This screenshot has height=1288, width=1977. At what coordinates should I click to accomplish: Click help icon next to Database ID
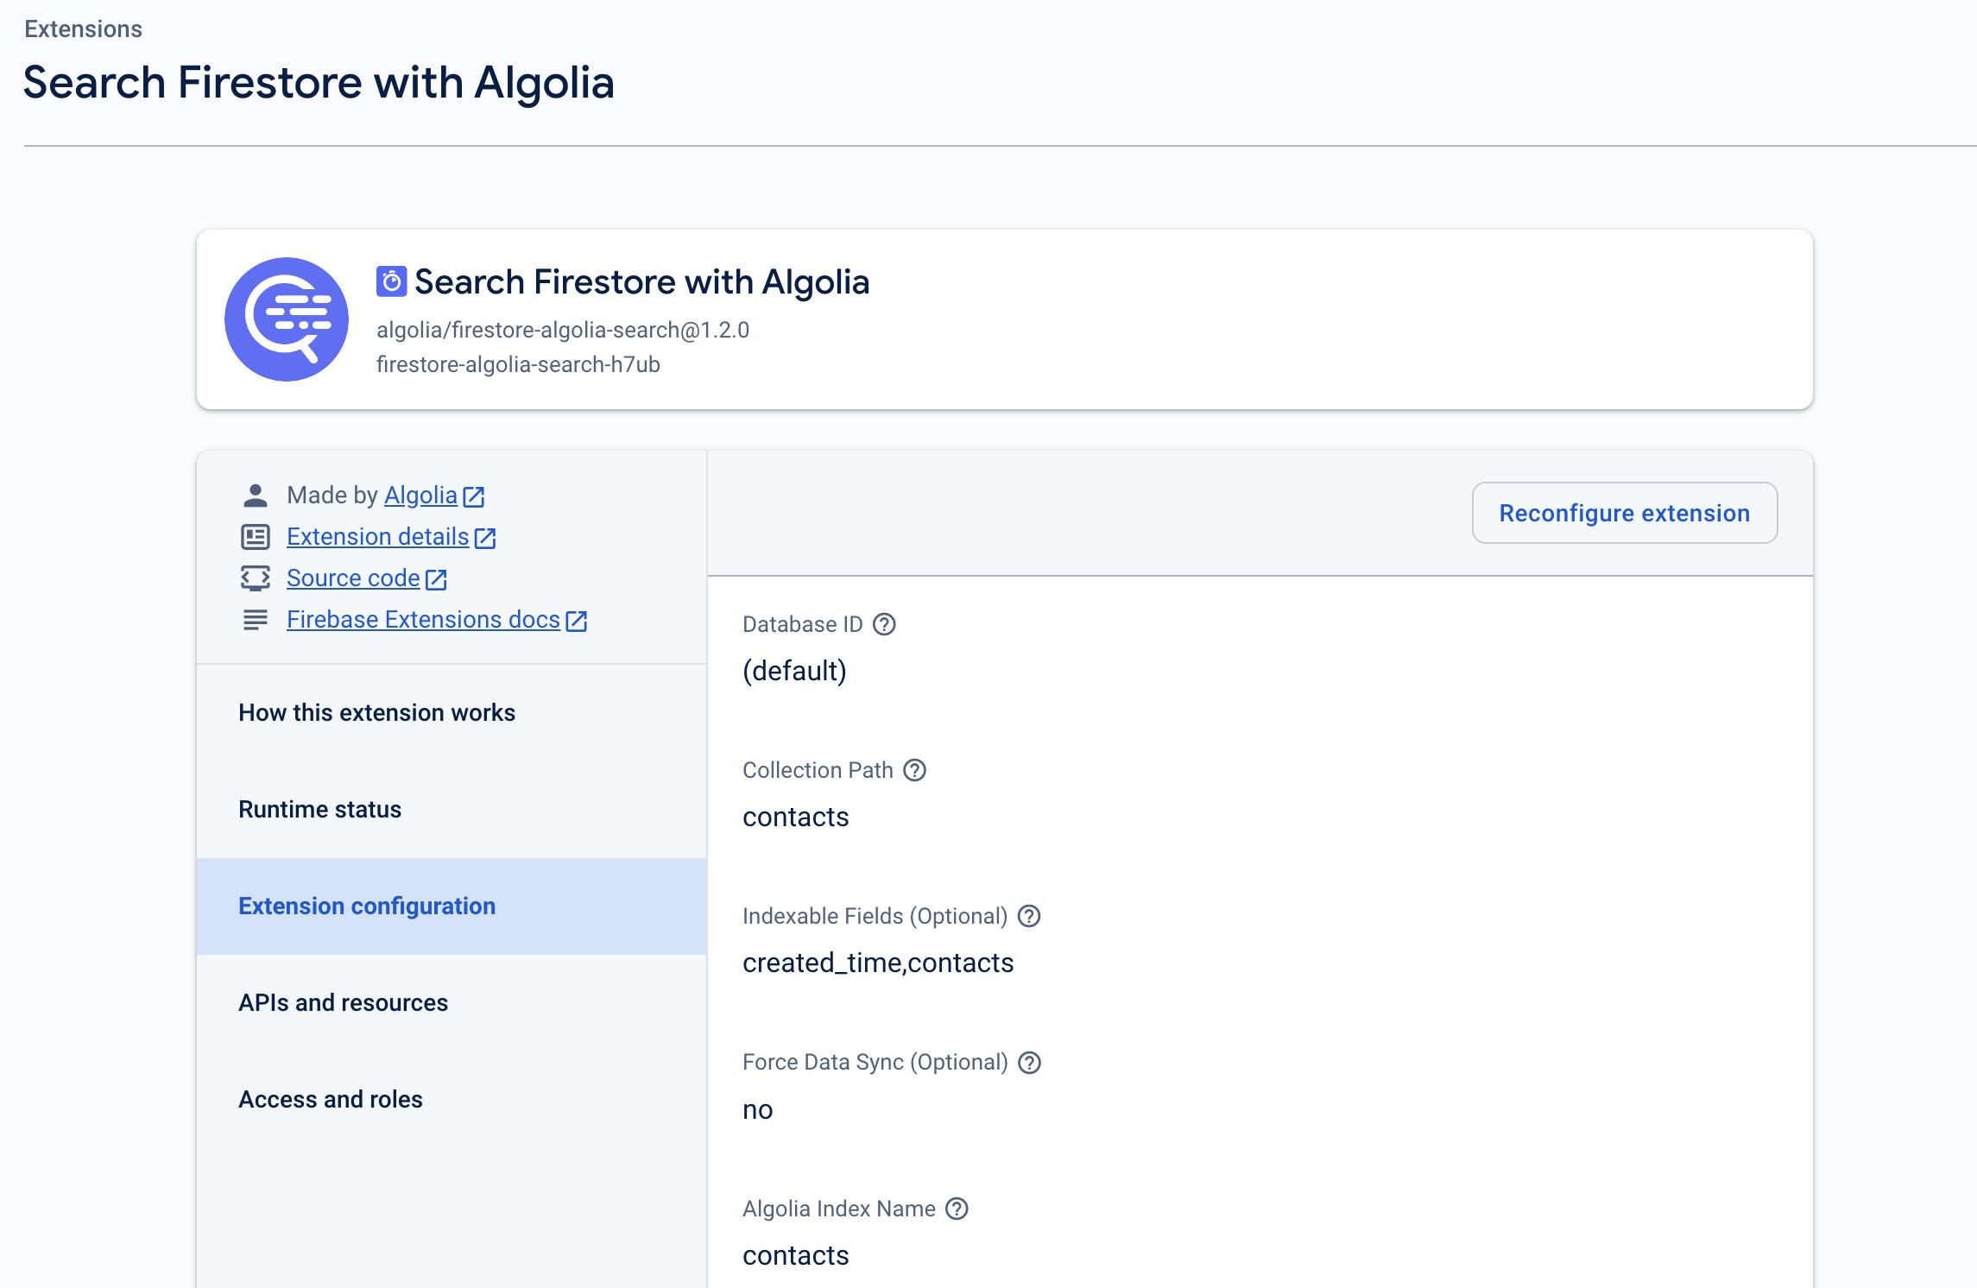click(x=884, y=624)
